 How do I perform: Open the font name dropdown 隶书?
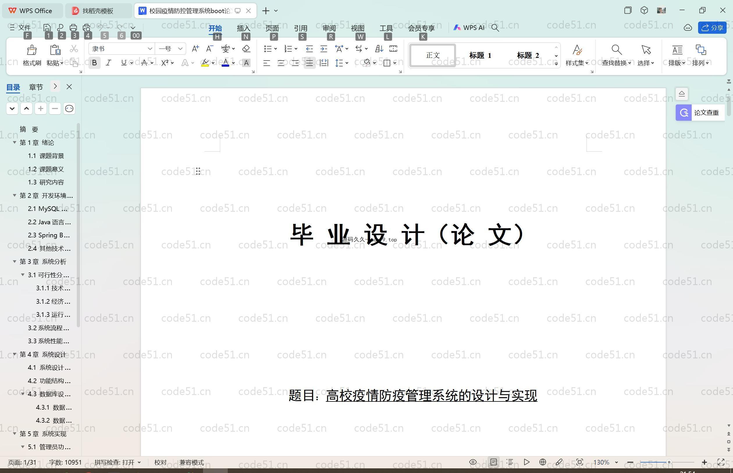150,49
